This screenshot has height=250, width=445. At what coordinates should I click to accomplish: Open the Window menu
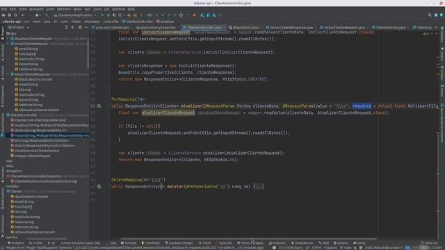pyautogui.click(x=118, y=9)
